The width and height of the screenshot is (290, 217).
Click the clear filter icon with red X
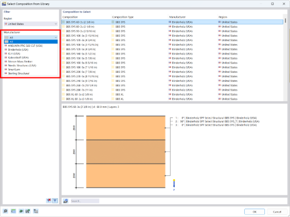point(49,200)
